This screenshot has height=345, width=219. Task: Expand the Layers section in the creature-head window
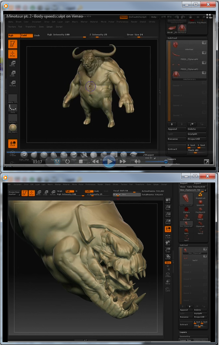point(183,332)
